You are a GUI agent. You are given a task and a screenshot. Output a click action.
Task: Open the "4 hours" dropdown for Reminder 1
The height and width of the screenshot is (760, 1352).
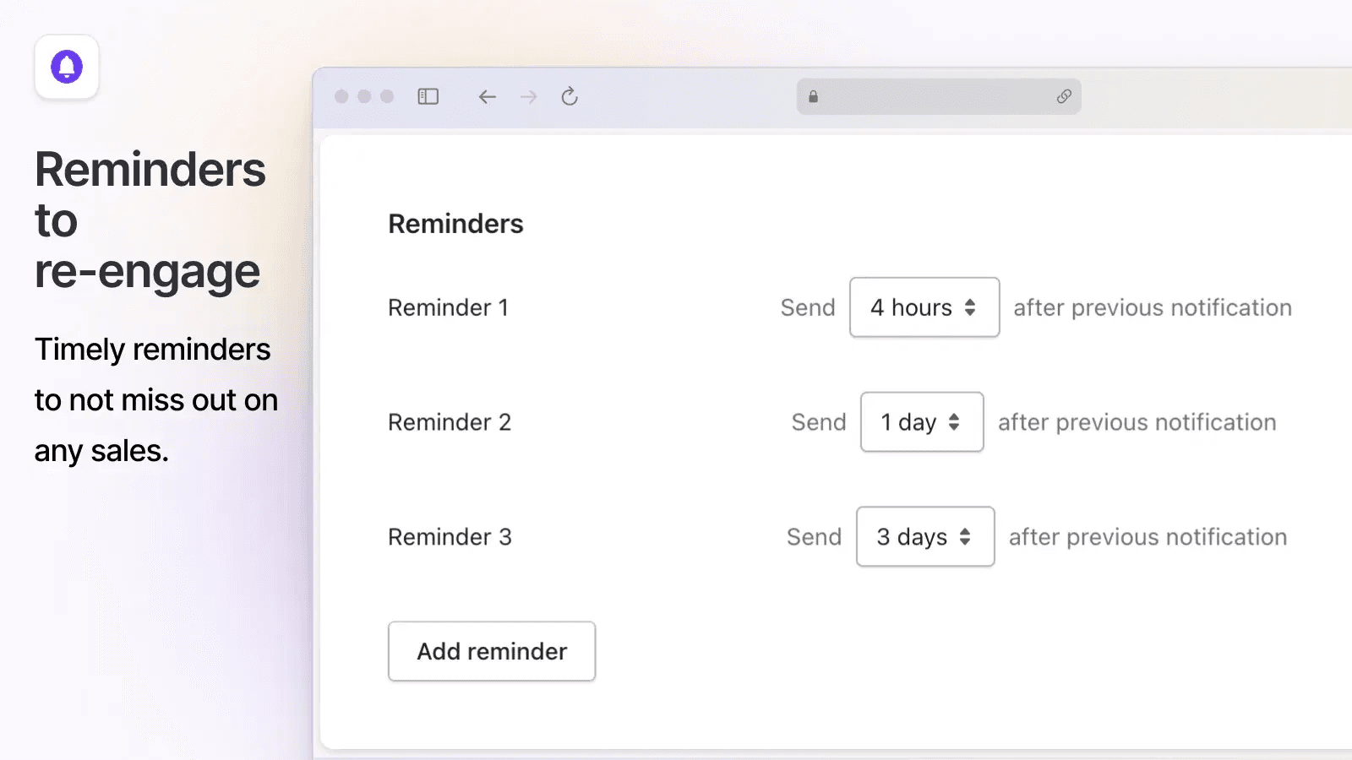pyautogui.click(x=924, y=307)
